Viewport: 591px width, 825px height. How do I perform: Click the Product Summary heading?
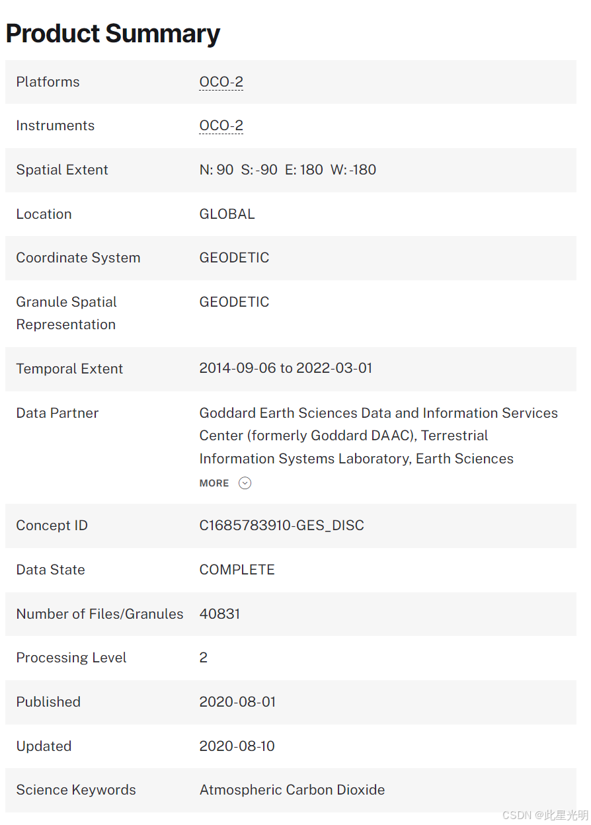click(113, 33)
